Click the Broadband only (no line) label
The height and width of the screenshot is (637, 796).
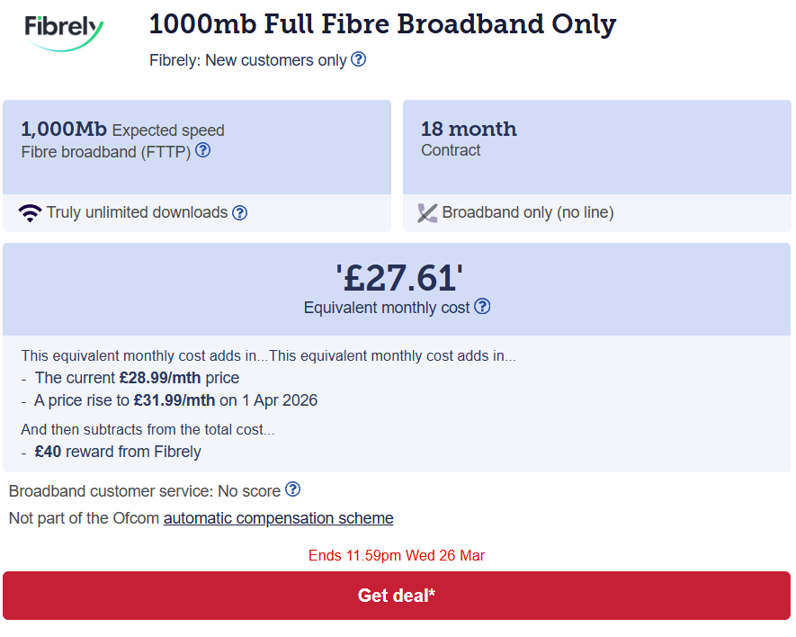click(528, 212)
